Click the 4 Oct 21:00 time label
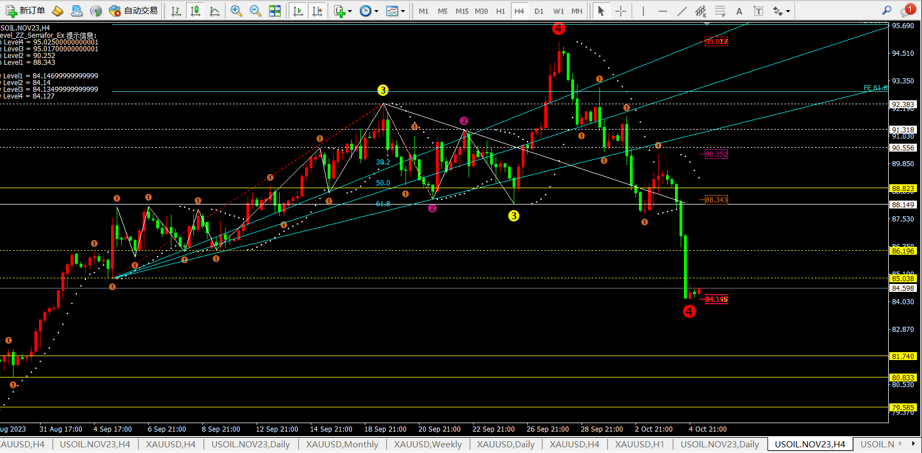922x453 pixels. 708,429
